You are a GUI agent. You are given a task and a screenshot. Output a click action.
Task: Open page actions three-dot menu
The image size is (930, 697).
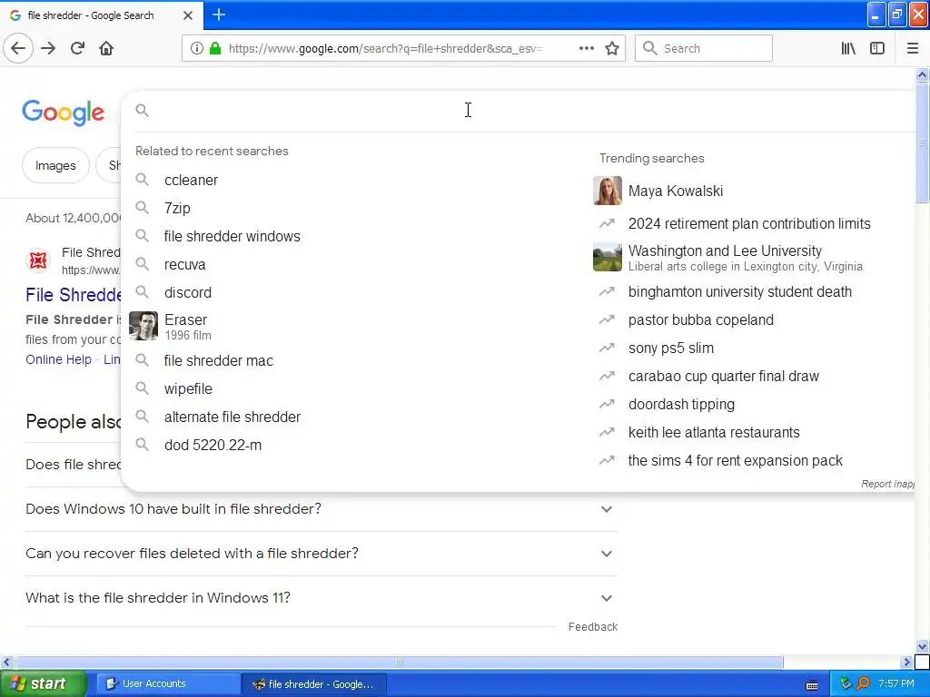pos(586,48)
